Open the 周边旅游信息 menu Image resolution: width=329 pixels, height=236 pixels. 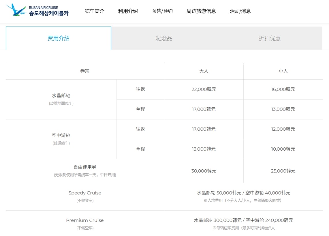201,11
